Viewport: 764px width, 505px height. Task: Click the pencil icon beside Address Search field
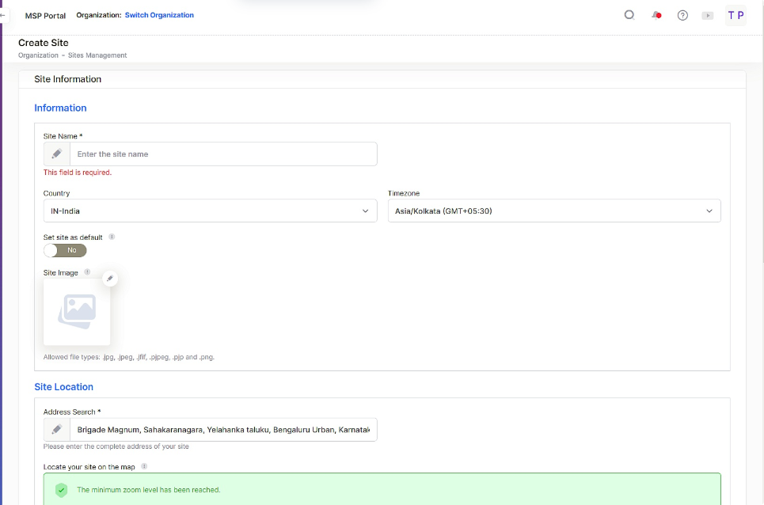[55, 429]
